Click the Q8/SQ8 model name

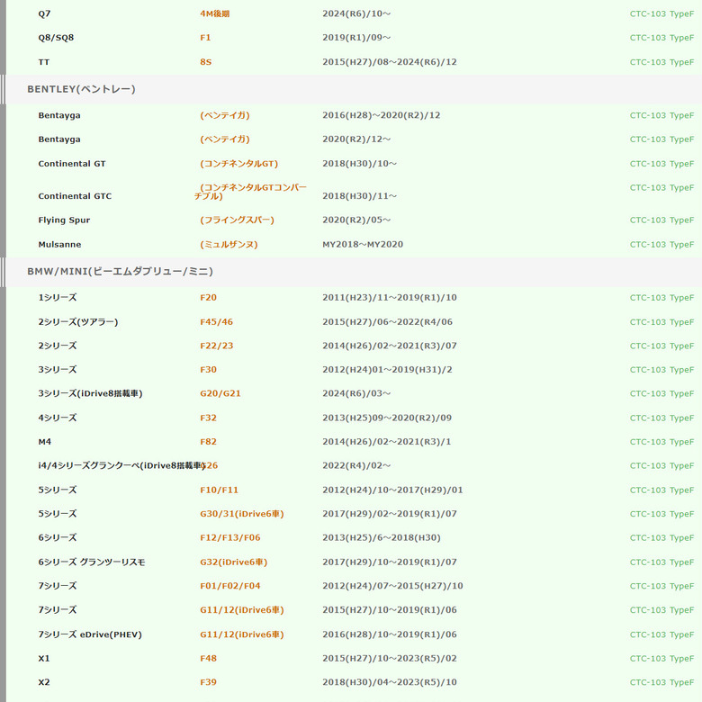pyautogui.click(x=56, y=38)
